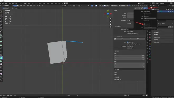The height and width of the screenshot is (98, 174).
Task: Open the XYZ Euler rotation mode dropdown
Action: (129, 69)
